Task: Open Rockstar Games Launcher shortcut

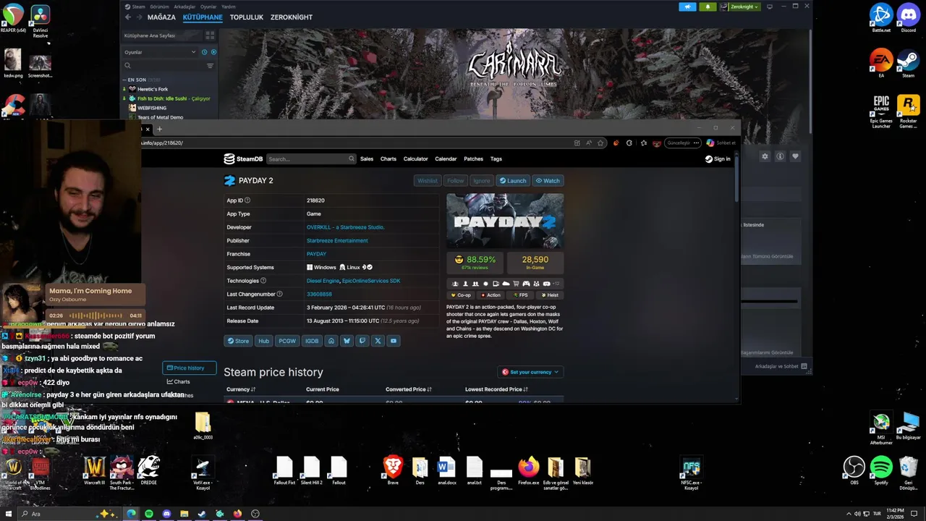Action: 908,111
